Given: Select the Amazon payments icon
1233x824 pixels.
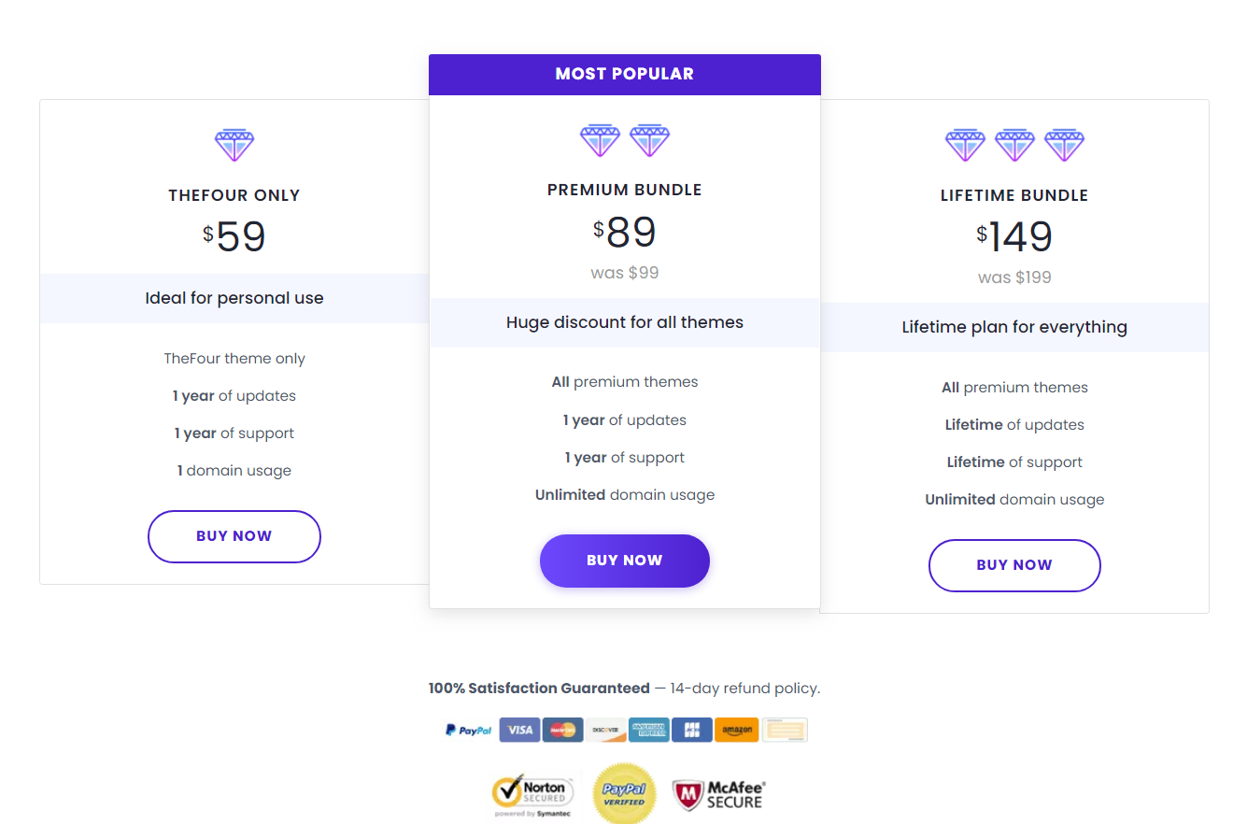Looking at the screenshot, I should 736,730.
